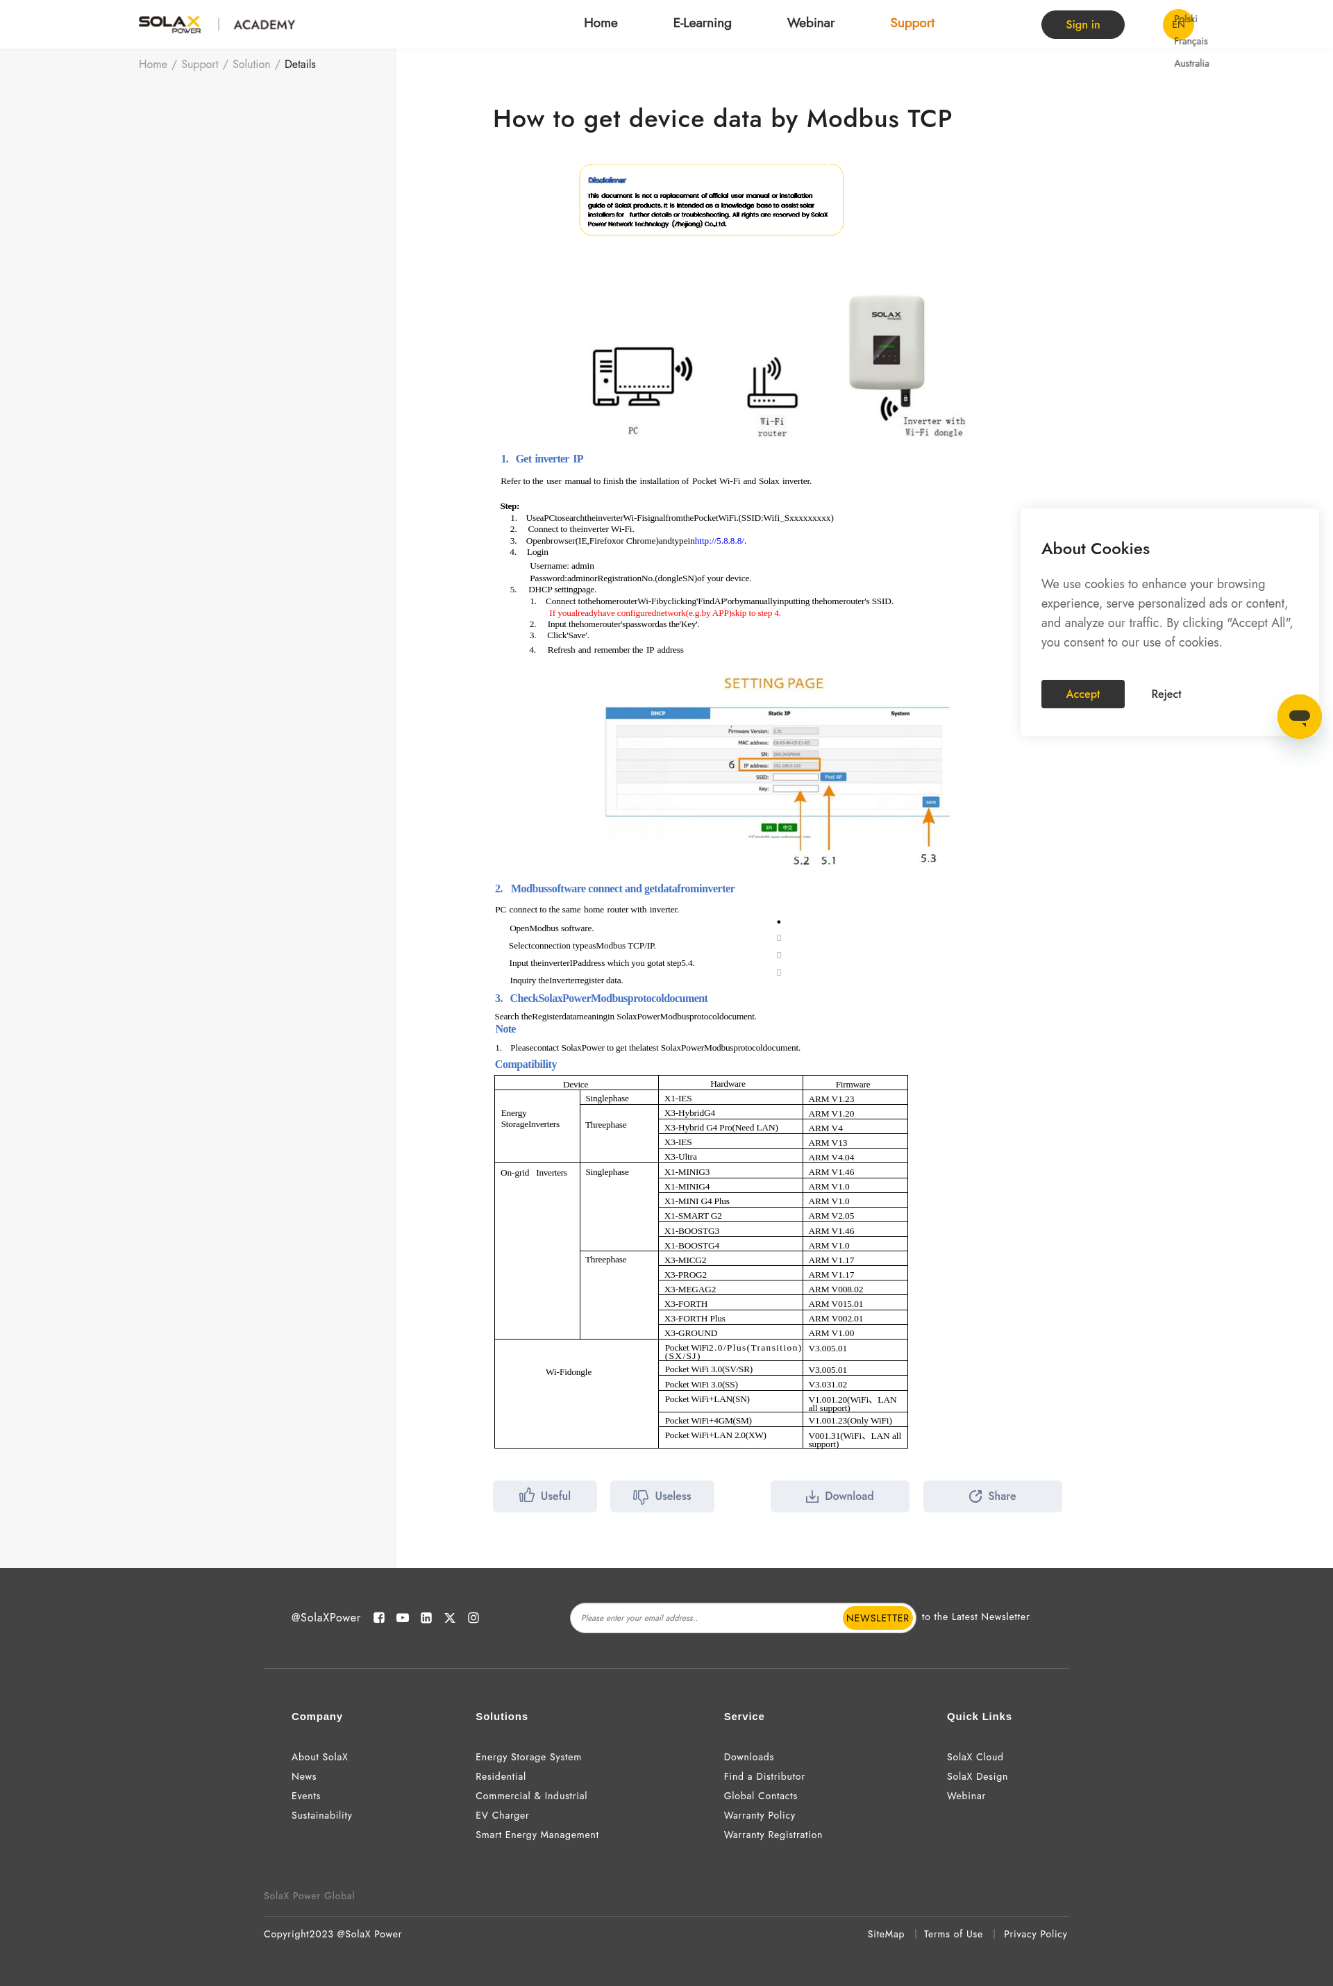Mark the article as Useful

click(545, 1496)
